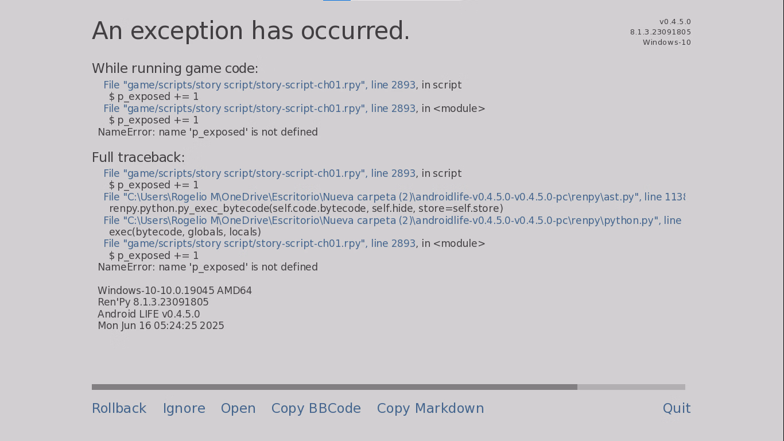Viewport: 784px width, 441px height.
Task: Copy the traceback as BBCode
Action: tap(316, 408)
